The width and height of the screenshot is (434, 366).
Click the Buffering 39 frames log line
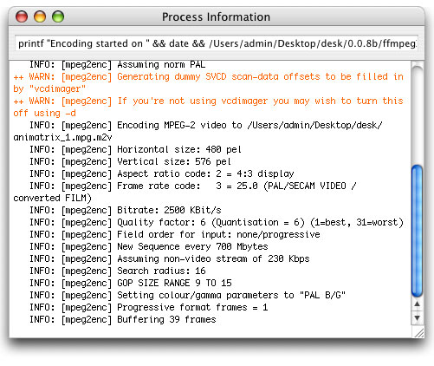coord(123,319)
